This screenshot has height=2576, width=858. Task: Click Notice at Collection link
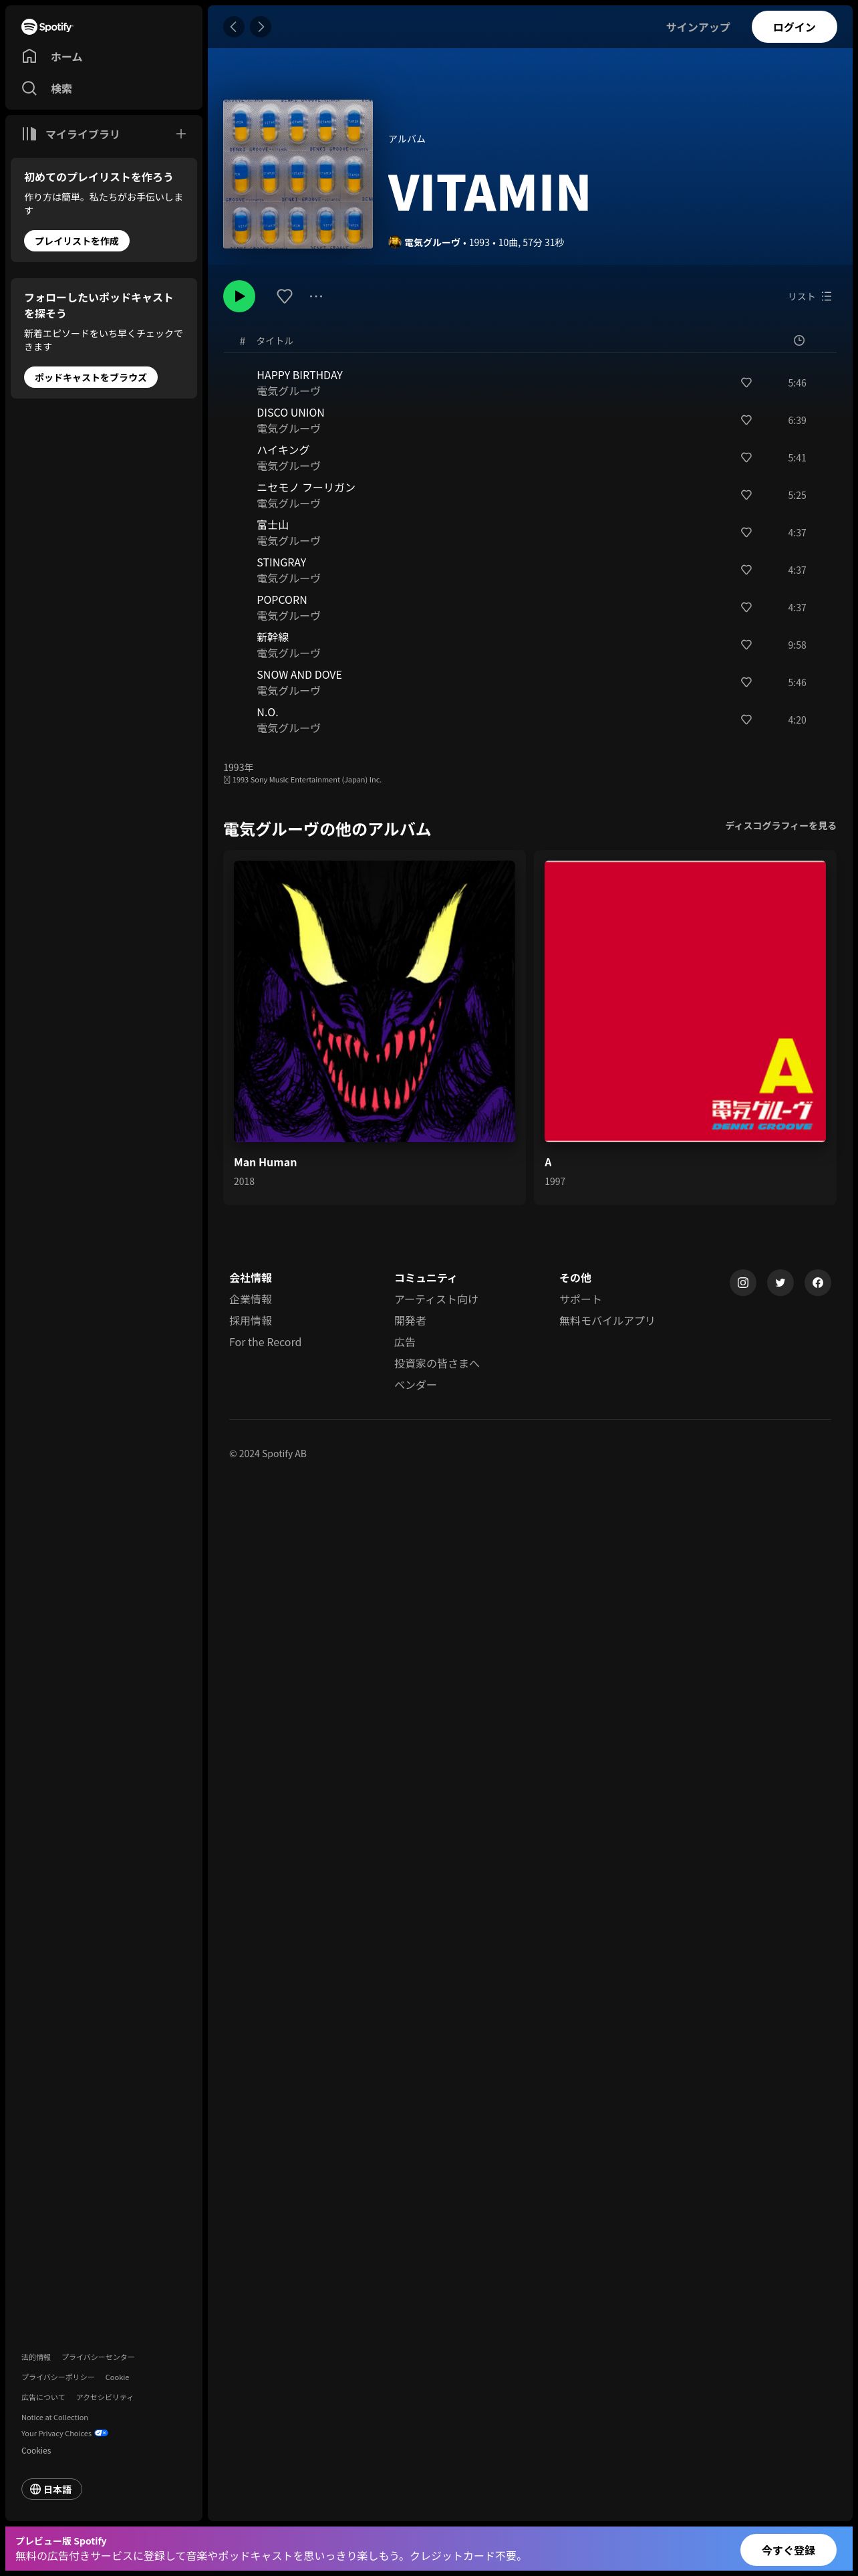click(55, 2418)
